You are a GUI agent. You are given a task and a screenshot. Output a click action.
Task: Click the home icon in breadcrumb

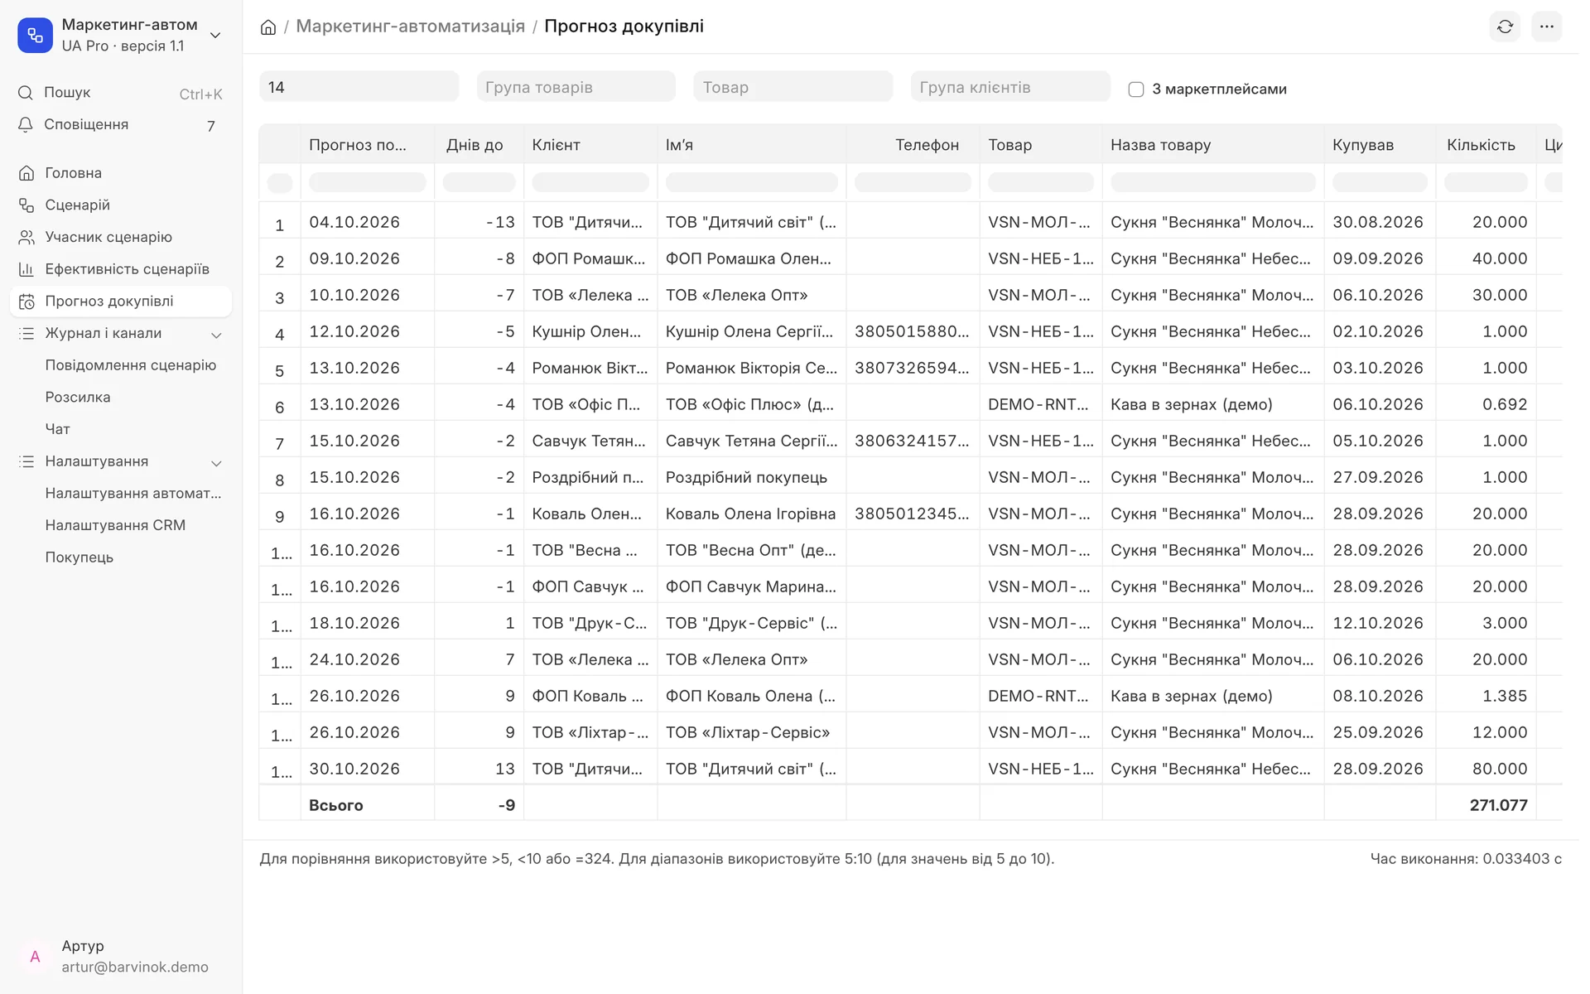tap(268, 27)
